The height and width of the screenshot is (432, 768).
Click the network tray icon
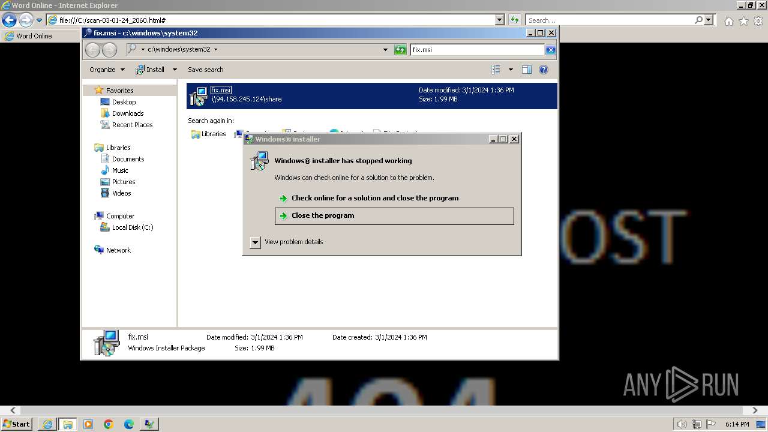(697, 424)
